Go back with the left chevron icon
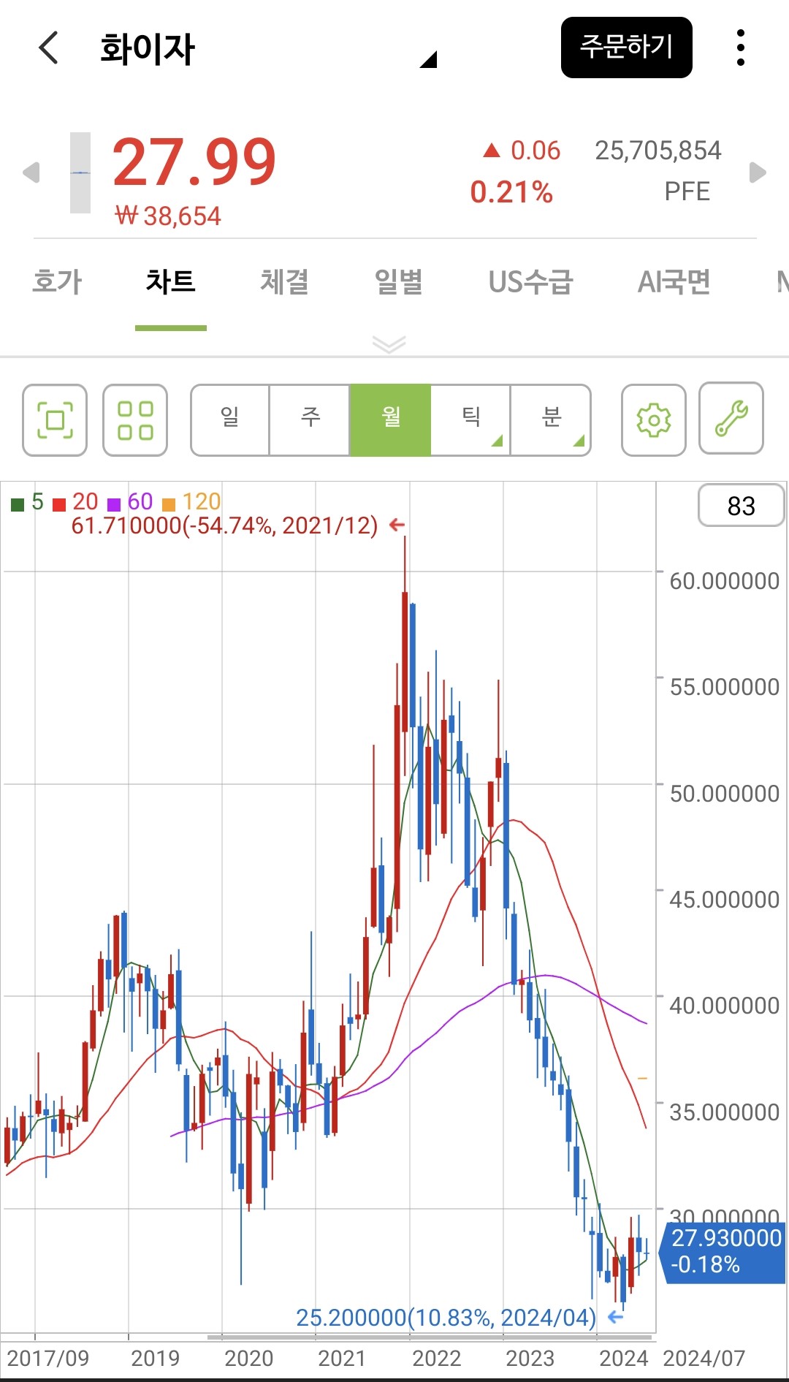This screenshot has width=789, height=1382. coord(48,48)
